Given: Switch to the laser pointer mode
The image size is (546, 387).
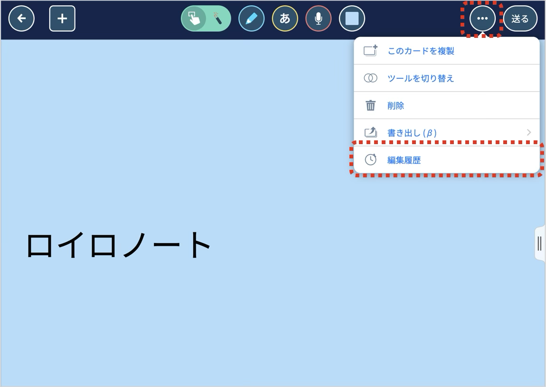Looking at the screenshot, I should 218,18.
